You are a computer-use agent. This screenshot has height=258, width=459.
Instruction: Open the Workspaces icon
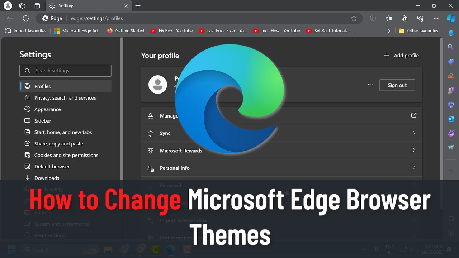(x=22, y=6)
